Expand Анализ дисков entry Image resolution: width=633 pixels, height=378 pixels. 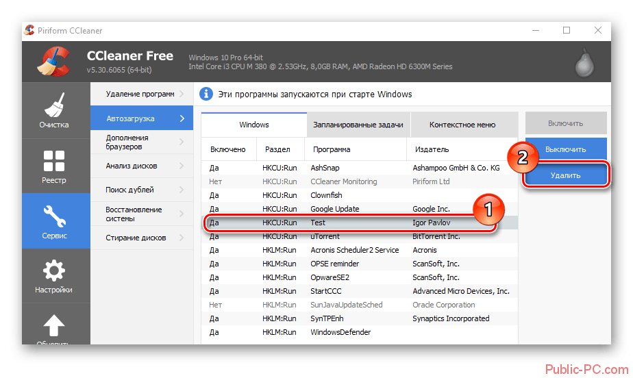pos(140,166)
